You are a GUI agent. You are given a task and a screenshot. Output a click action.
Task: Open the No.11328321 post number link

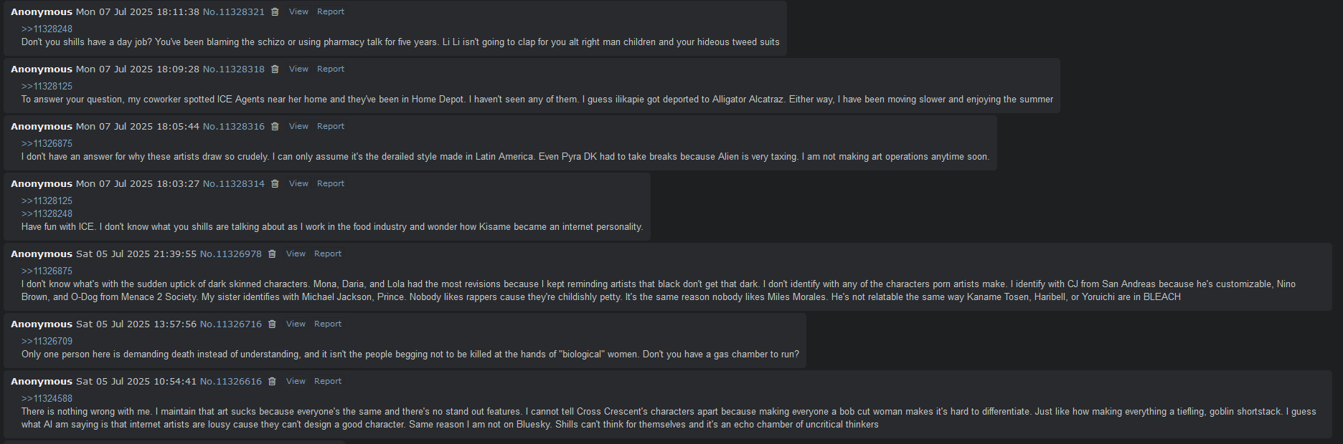[234, 12]
